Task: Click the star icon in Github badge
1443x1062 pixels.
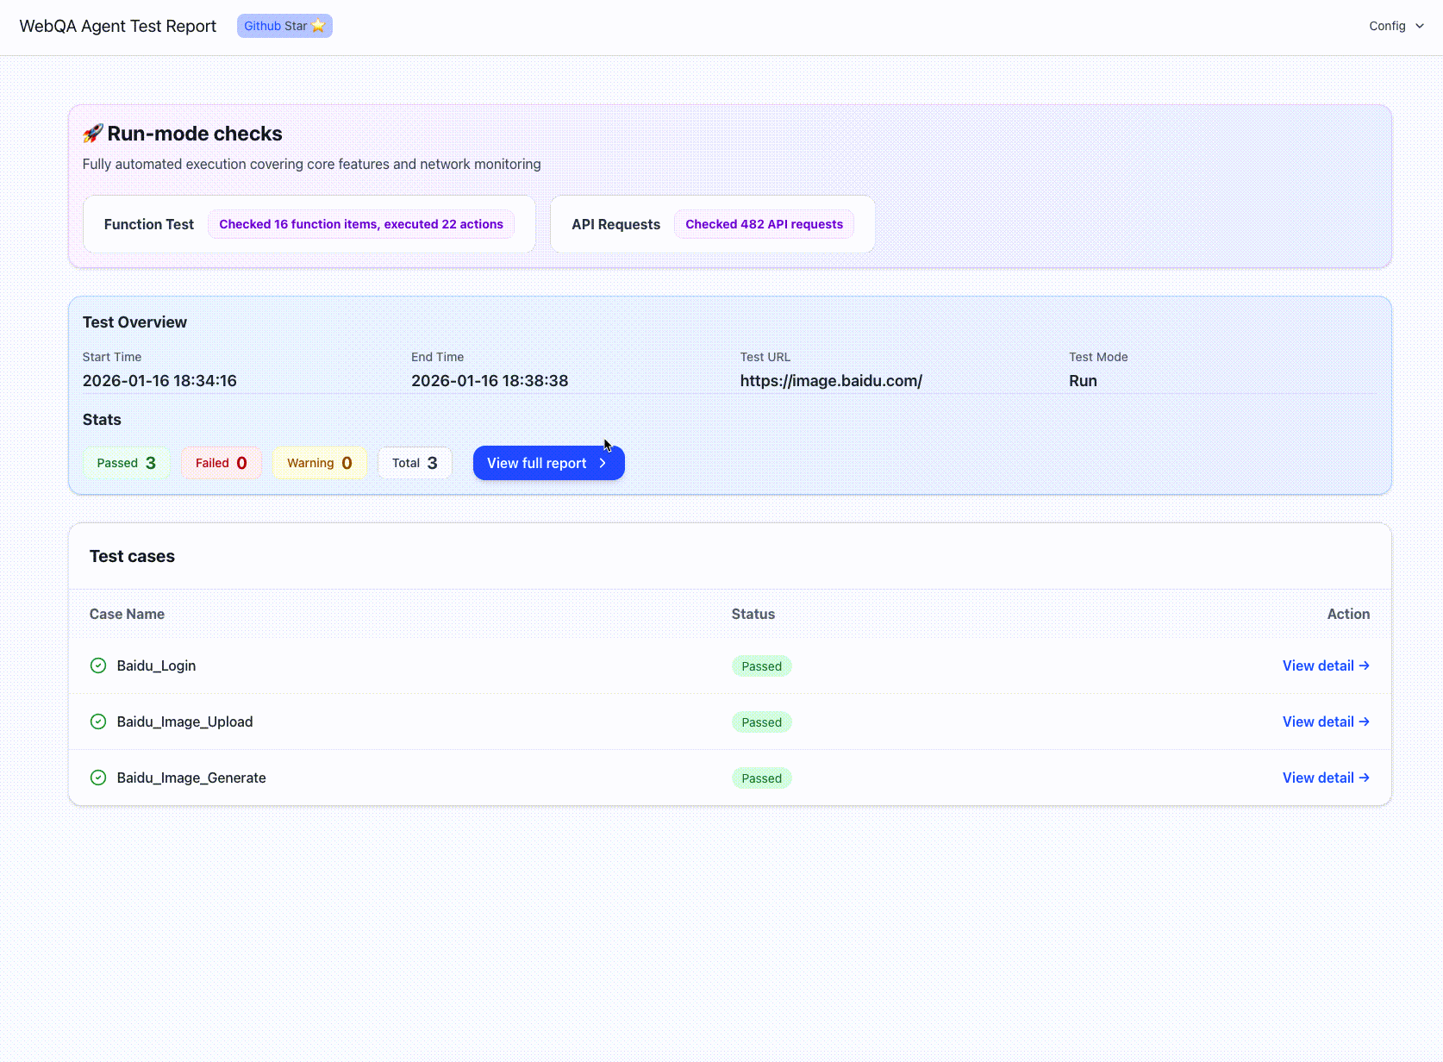Action: (x=318, y=26)
